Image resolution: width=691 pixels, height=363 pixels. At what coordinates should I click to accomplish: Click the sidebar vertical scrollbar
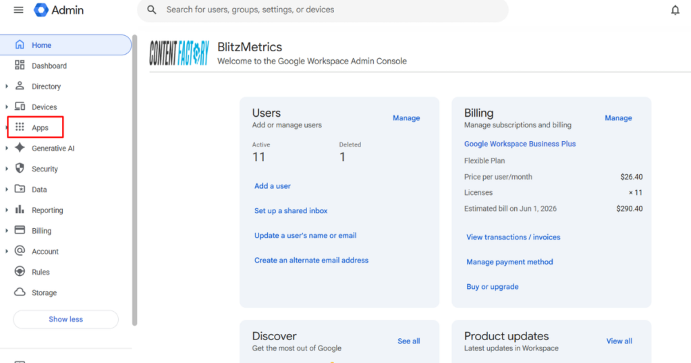pyautogui.click(x=134, y=181)
